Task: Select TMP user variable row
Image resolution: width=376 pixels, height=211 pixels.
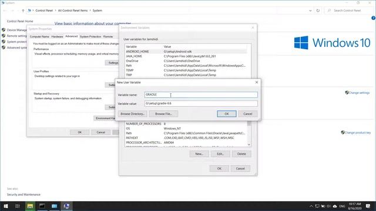Action: click(186, 75)
